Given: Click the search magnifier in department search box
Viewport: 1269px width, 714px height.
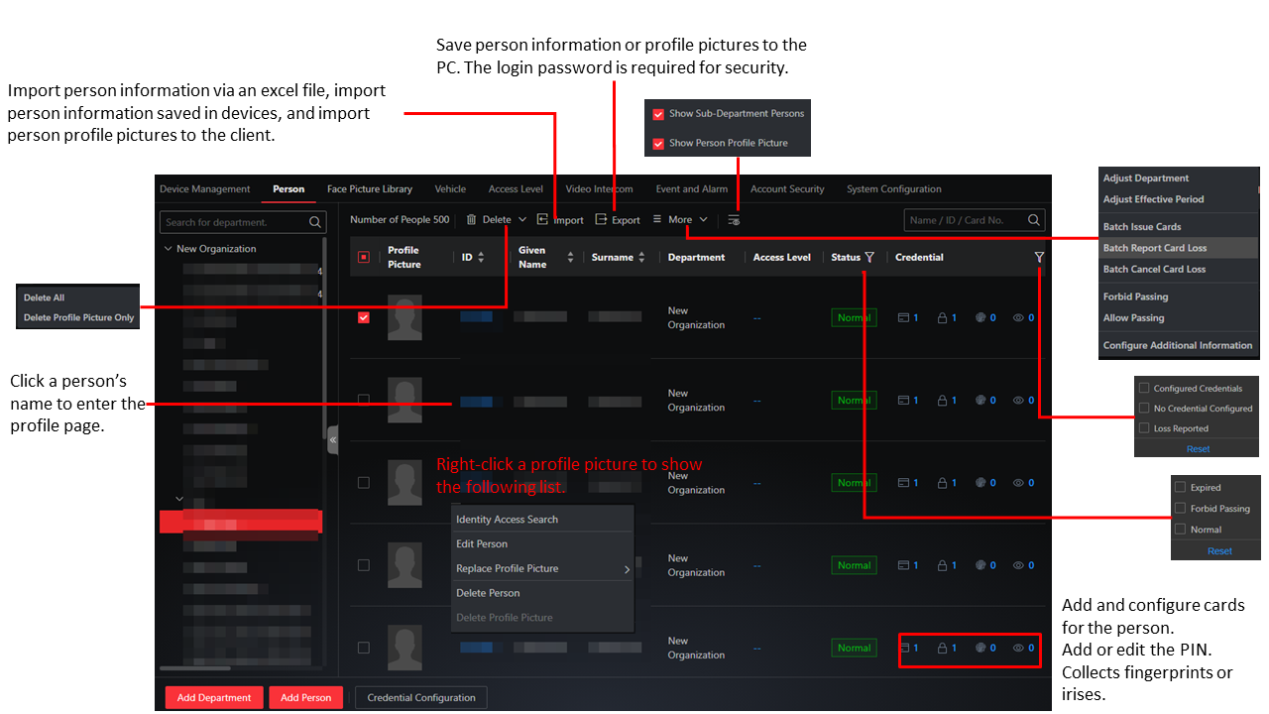Looking at the screenshot, I should [315, 222].
